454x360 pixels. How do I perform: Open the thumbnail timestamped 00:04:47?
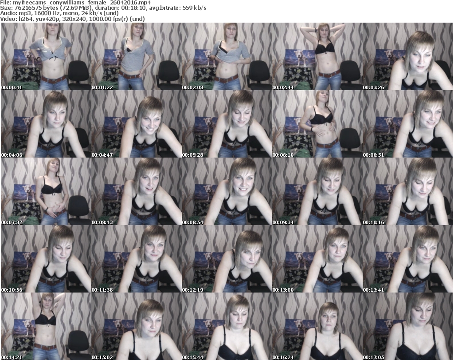click(x=137, y=124)
